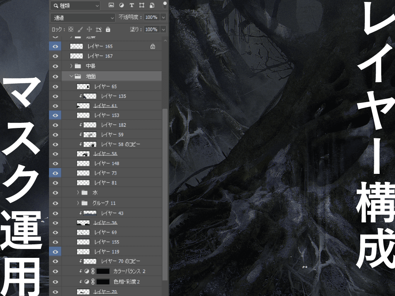
Task: Click the 色相・彩度 2 layer mask thumbnail
Action: click(x=103, y=282)
